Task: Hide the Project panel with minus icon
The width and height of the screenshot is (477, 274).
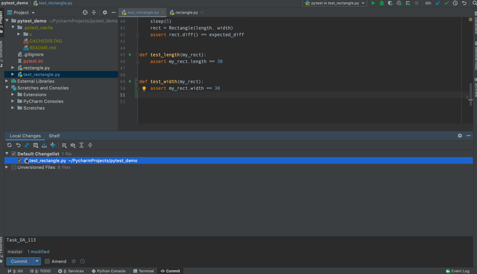Action: (114, 12)
